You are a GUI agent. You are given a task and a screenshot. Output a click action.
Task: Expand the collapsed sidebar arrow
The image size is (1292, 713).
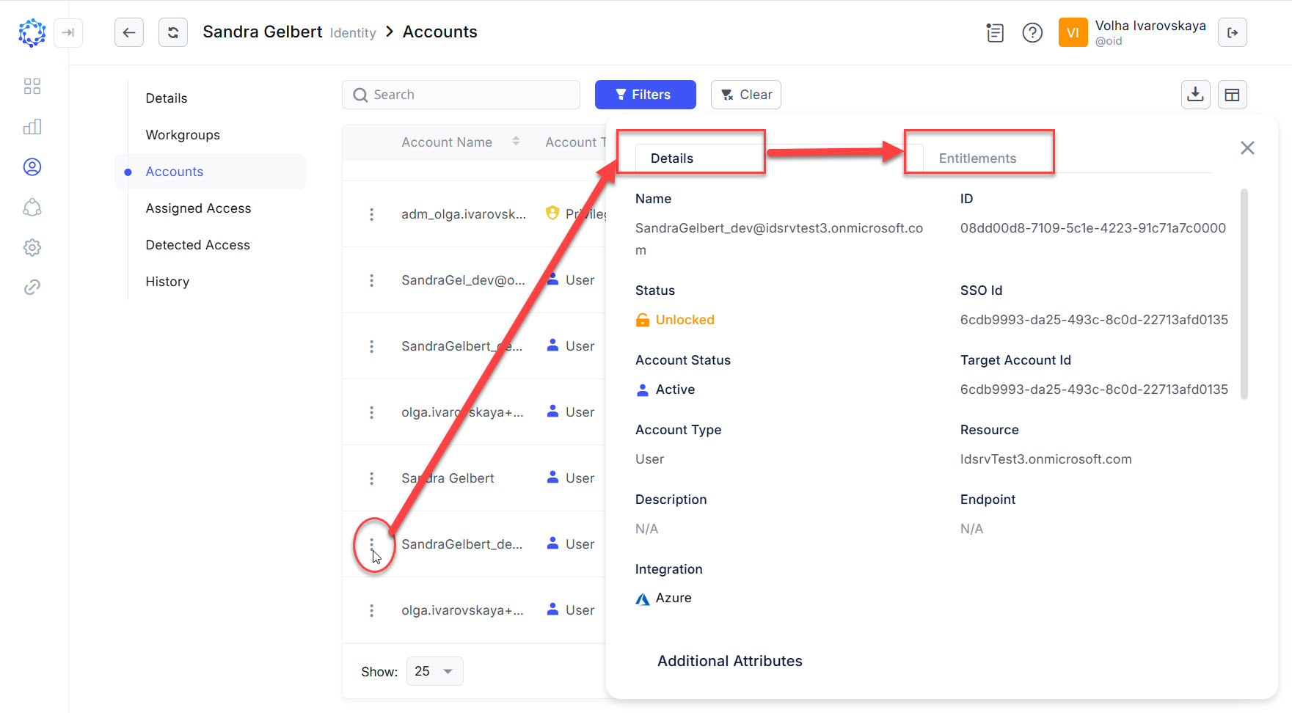[68, 32]
